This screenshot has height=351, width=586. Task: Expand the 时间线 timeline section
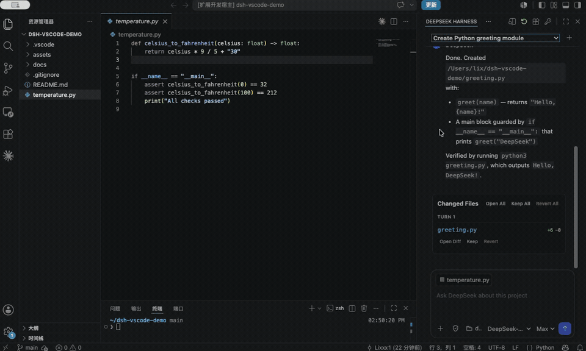[x=36, y=338]
